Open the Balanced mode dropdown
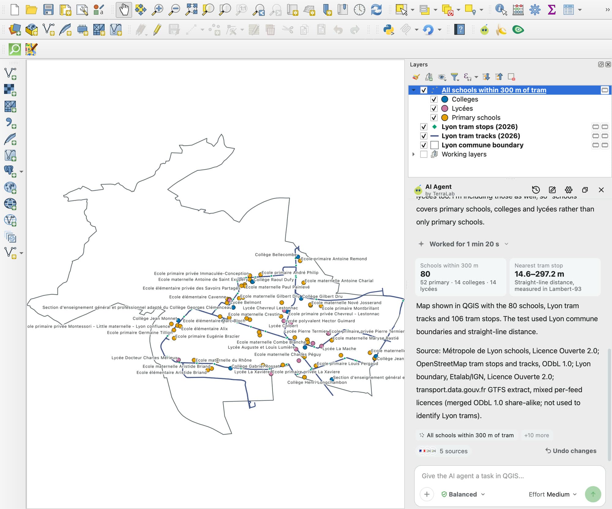 tap(463, 494)
